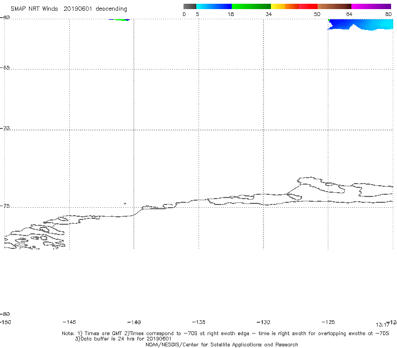
Task: Click the color bar label '34'
Action: coord(269,14)
